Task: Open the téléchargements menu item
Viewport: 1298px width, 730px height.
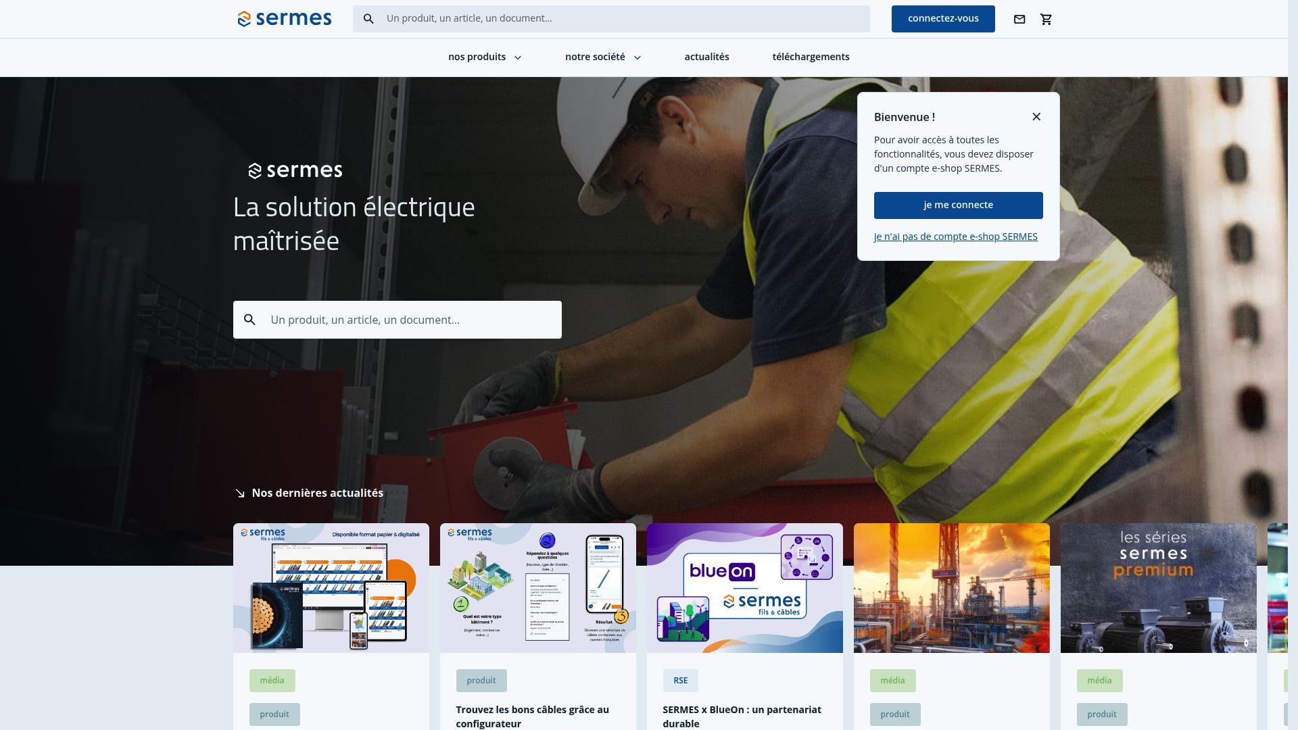Action: [811, 57]
